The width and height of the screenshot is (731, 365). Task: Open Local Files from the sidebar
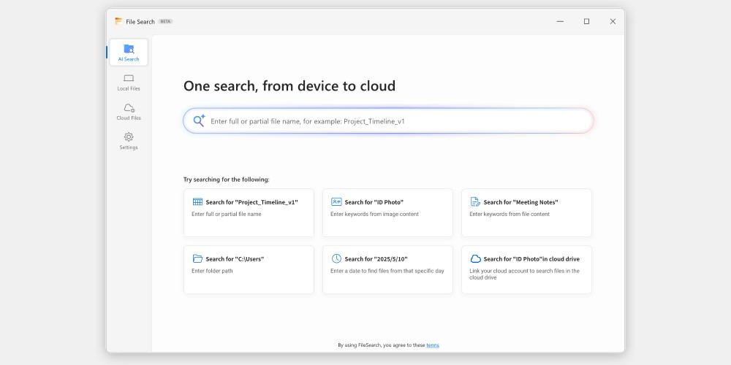click(129, 78)
